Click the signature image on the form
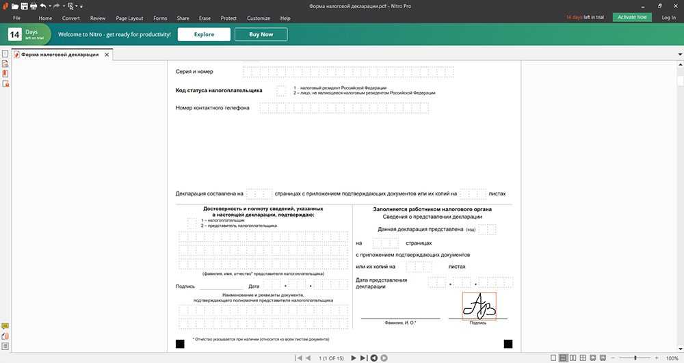684x363 pixels. point(479,306)
